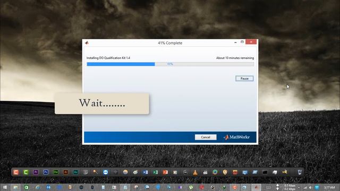Open TeamViewer from the dock
This screenshot has width=340, height=191.
click(106, 172)
